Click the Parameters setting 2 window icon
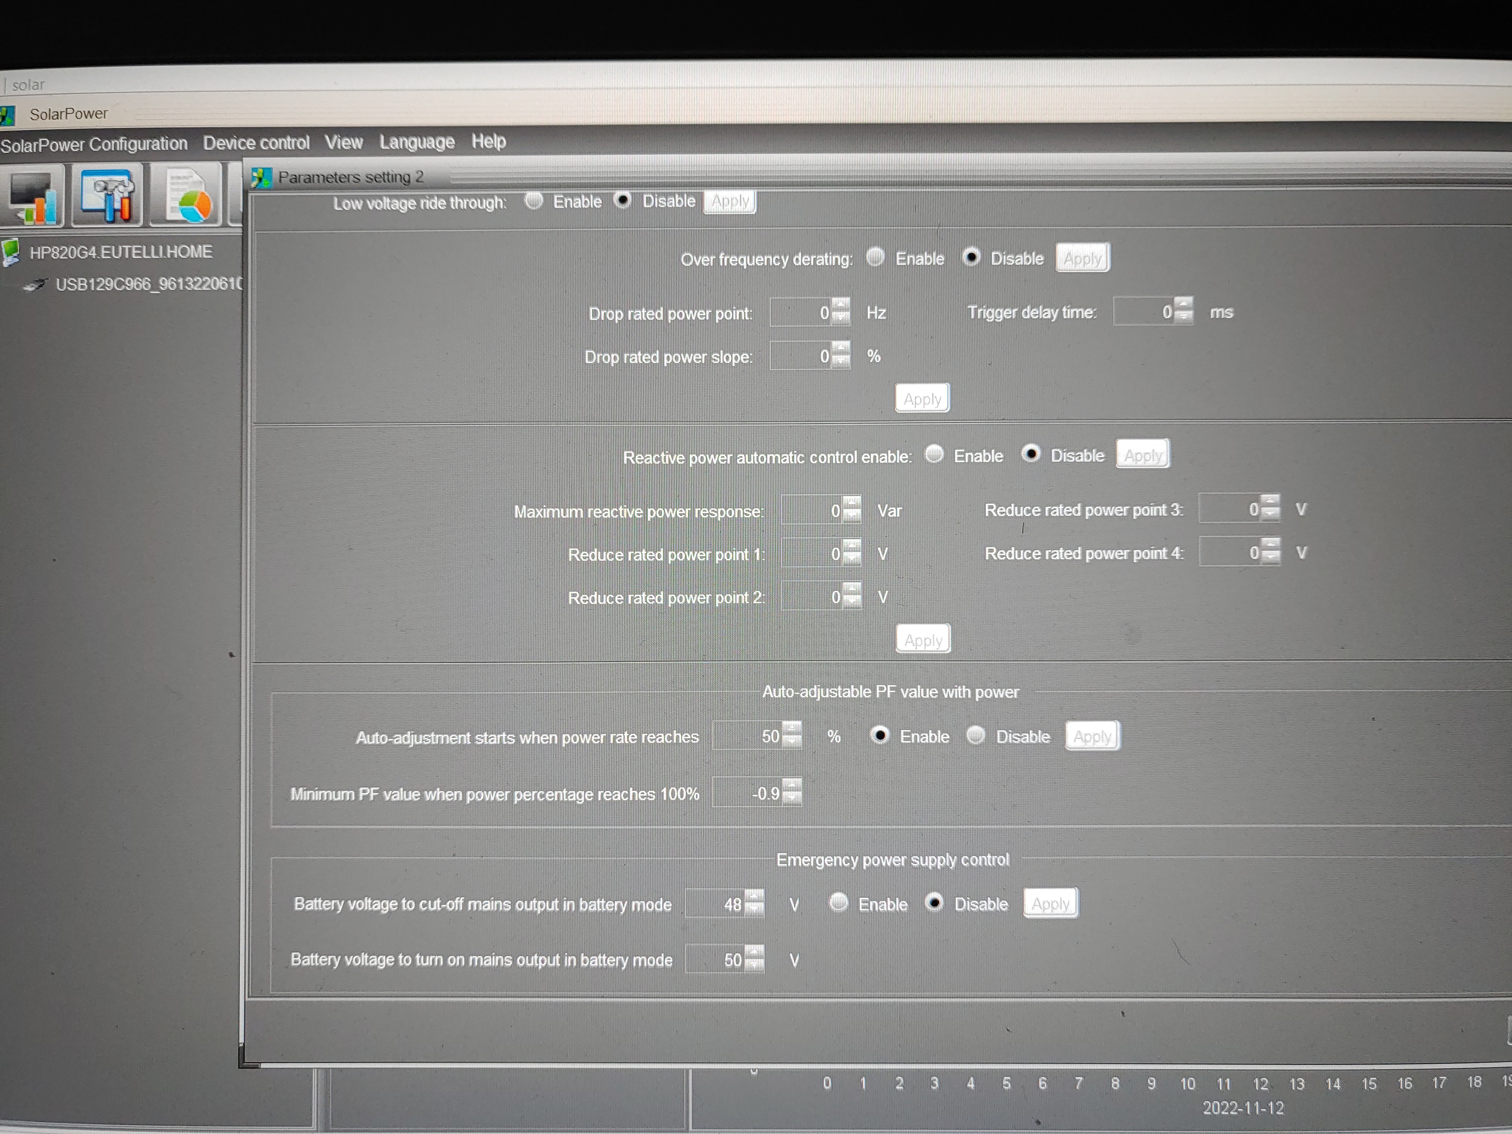Viewport: 1512px width, 1134px height. (x=261, y=178)
